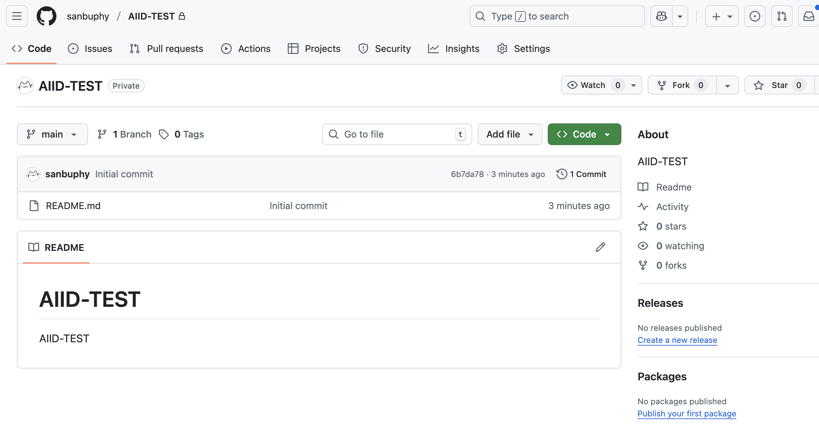Open the Create a new release link

click(x=677, y=340)
